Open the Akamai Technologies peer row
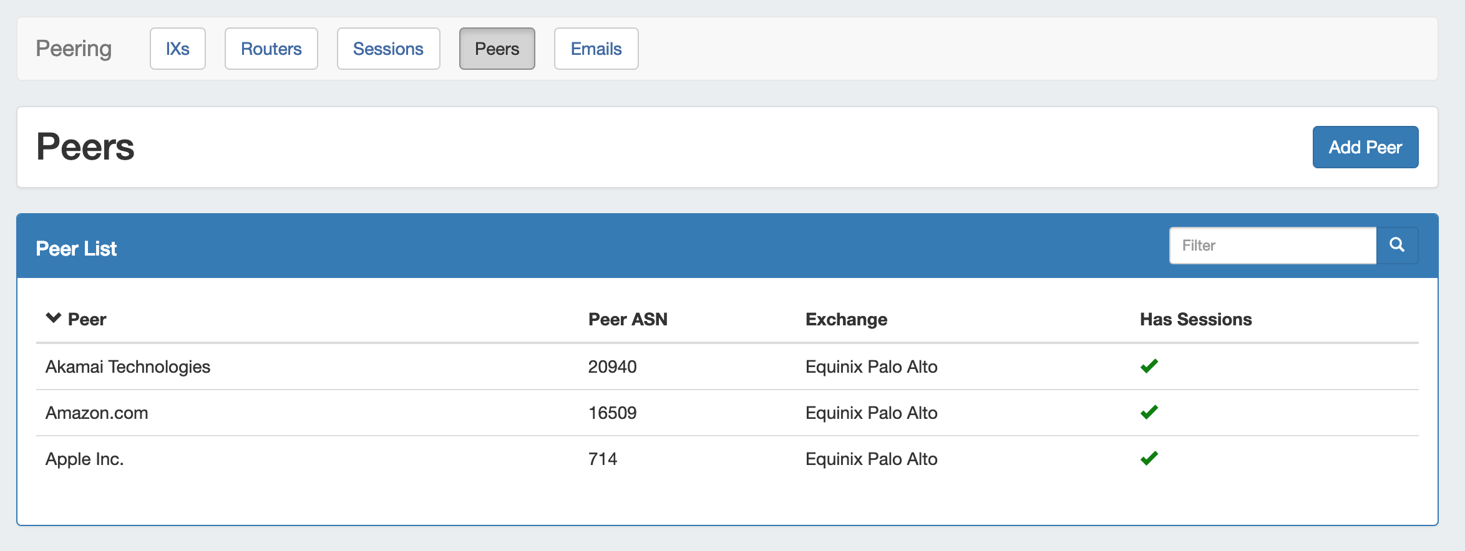This screenshot has width=1465, height=551. click(128, 367)
